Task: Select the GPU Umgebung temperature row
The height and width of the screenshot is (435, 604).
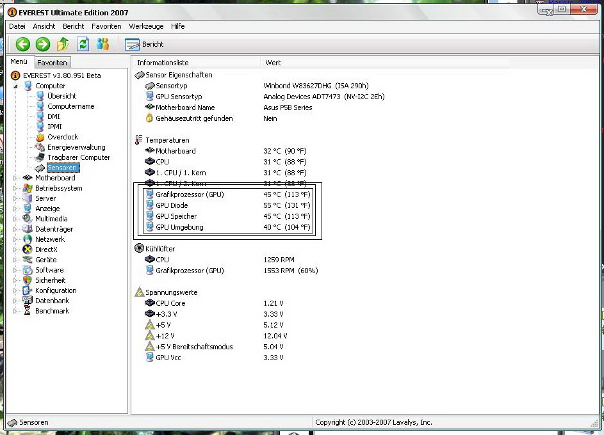Action: 227,227
